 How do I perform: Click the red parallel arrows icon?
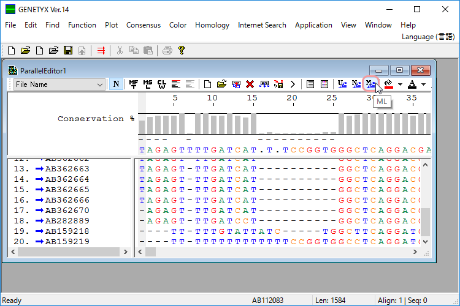pos(101,51)
